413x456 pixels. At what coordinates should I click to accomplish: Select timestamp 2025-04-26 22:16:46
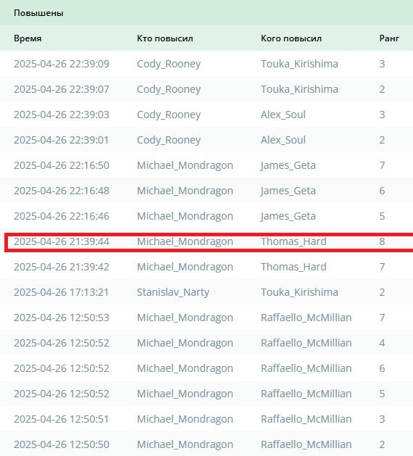coord(62,216)
